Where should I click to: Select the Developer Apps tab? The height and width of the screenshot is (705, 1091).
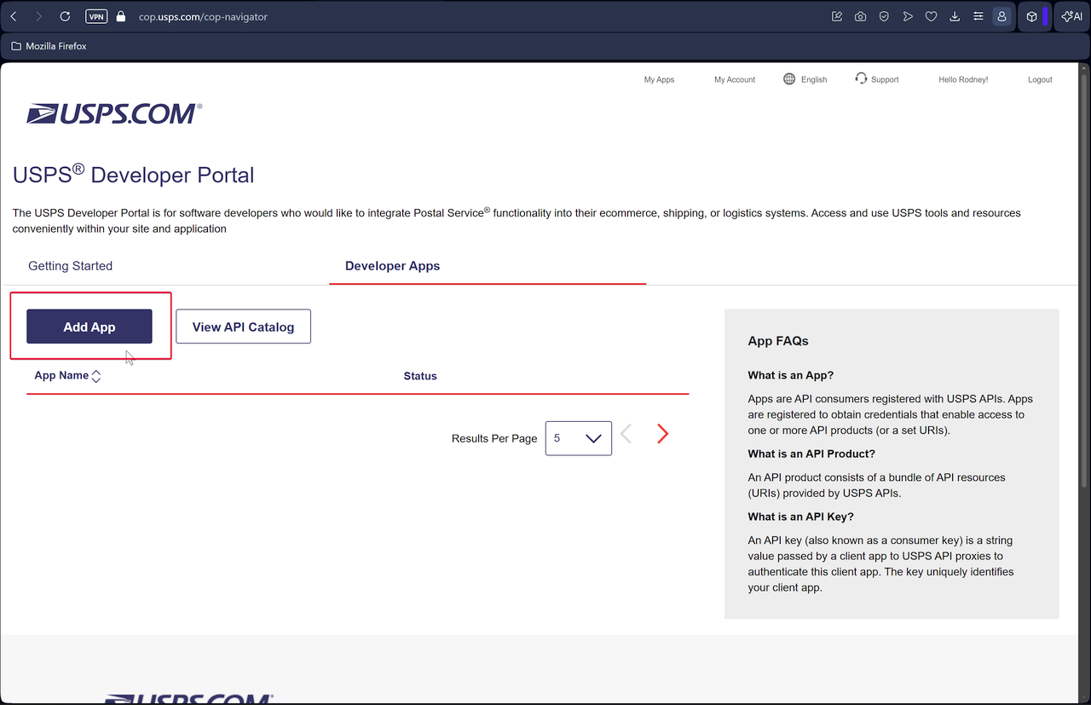click(x=392, y=266)
